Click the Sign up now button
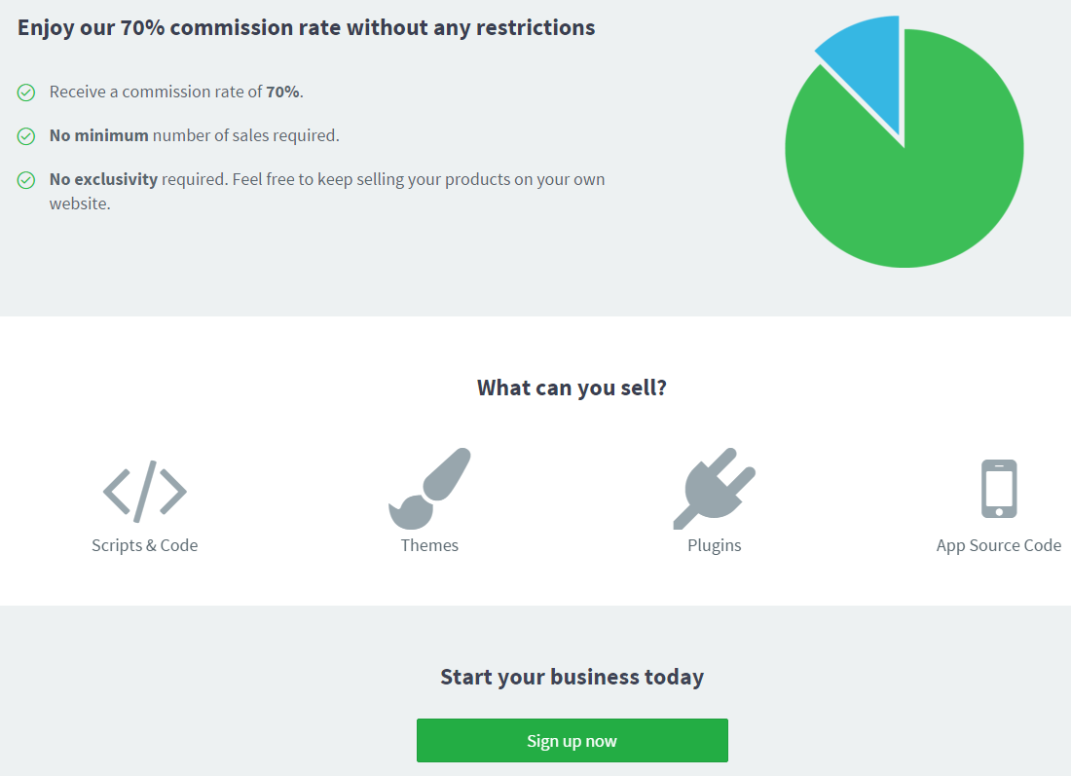The width and height of the screenshot is (1071, 776). [572, 741]
